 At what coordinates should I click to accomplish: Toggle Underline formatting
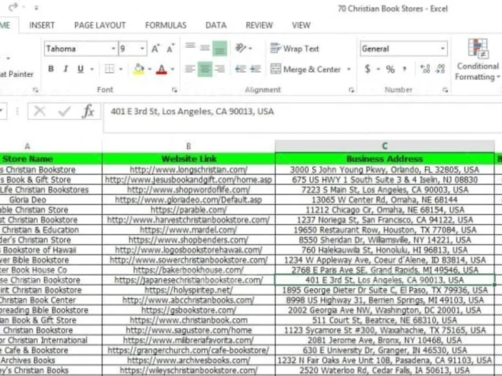tap(80, 69)
